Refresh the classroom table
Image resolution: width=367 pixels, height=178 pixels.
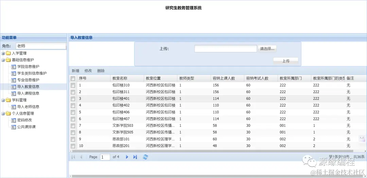point(145,157)
